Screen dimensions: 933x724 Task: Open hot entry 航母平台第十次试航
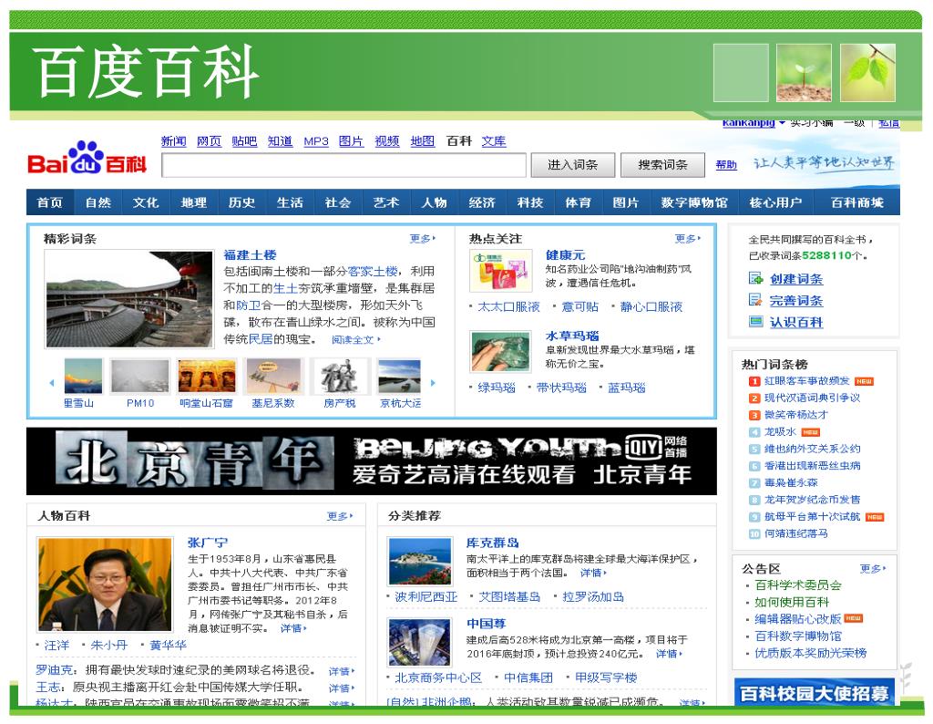pyautogui.click(x=812, y=517)
